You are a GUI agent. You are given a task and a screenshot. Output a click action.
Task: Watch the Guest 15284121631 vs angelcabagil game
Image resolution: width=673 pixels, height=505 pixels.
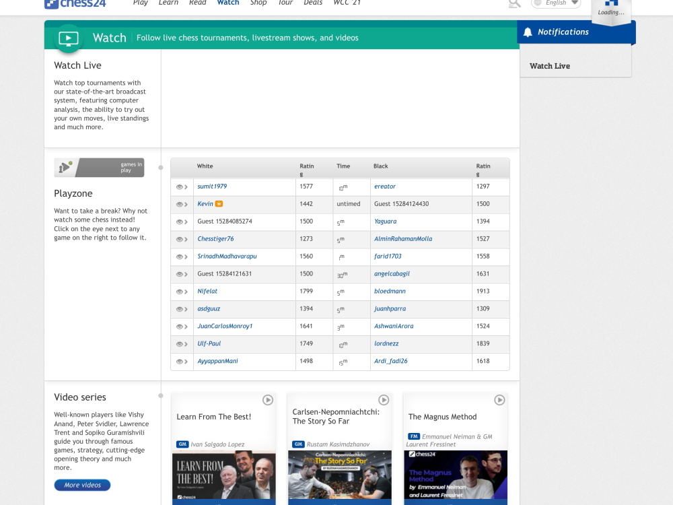coord(182,275)
